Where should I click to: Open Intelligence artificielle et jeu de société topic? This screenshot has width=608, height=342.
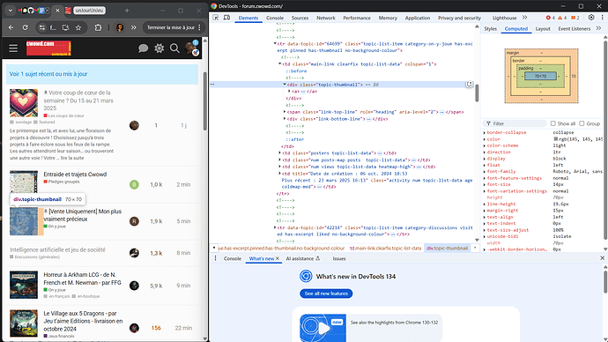pyautogui.click(x=57, y=249)
